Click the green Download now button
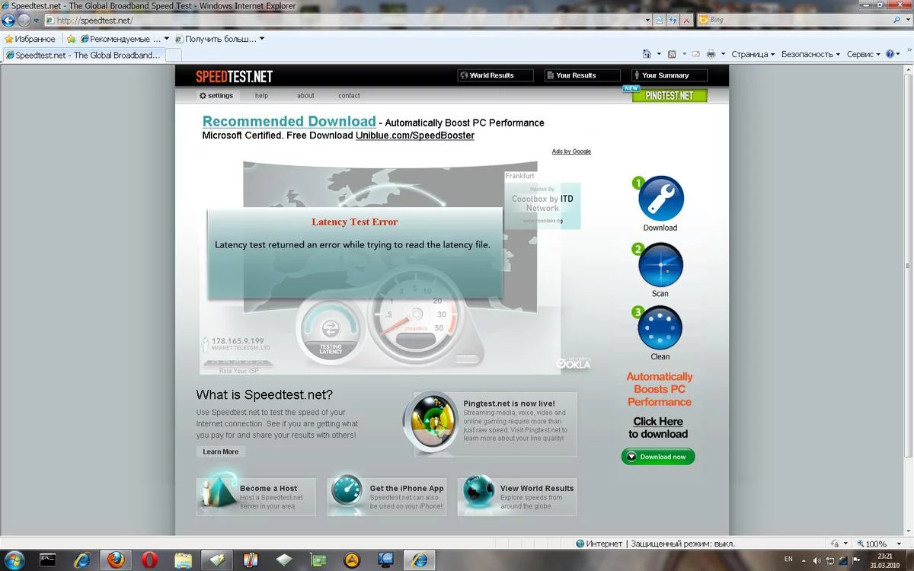Viewport: 914px width, 571px height. [658, 457]
